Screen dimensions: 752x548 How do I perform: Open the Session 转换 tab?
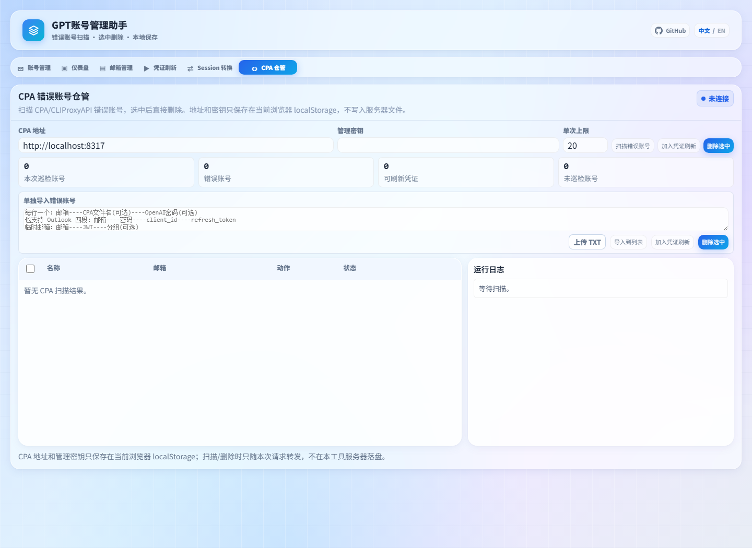[209, 68]
